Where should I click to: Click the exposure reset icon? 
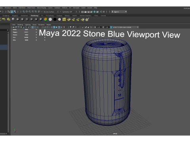[95, 27]
